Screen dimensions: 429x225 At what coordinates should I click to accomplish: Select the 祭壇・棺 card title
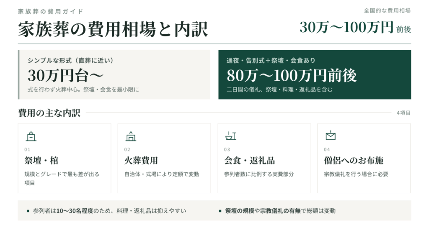tap(41, 161)
